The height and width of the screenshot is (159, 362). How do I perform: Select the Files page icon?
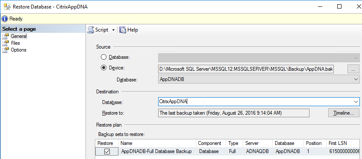[x=6, y=43]
